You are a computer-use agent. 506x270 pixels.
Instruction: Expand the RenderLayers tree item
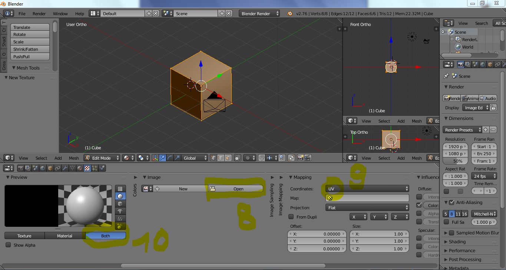pos(452,40)
